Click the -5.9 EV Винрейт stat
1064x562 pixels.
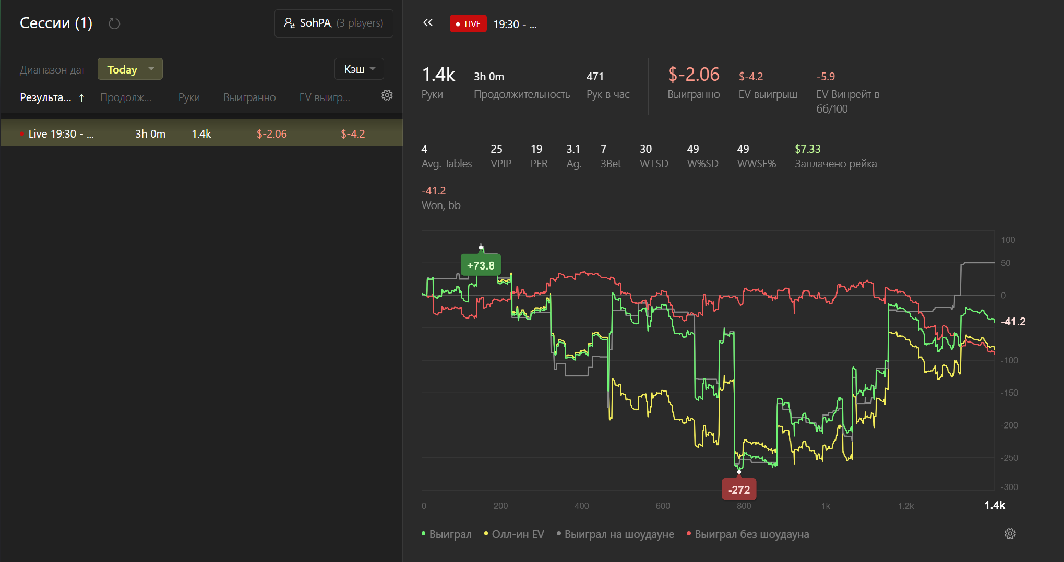(x=848, y=92)
